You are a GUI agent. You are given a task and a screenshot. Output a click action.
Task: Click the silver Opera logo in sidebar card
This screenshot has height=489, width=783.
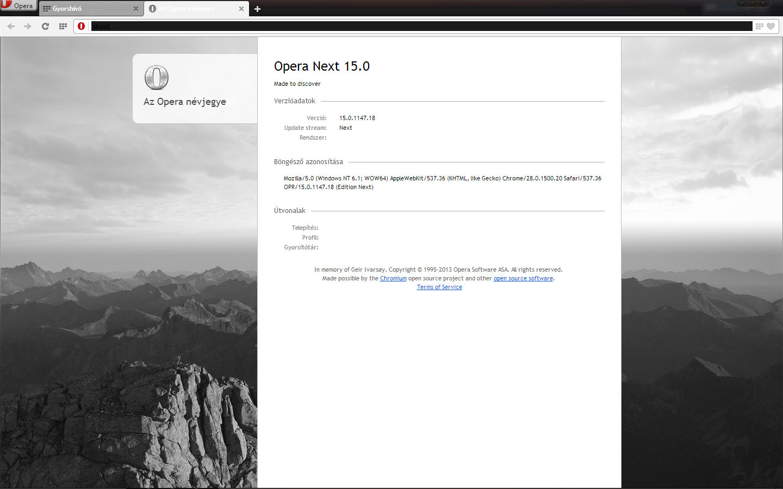157,77
